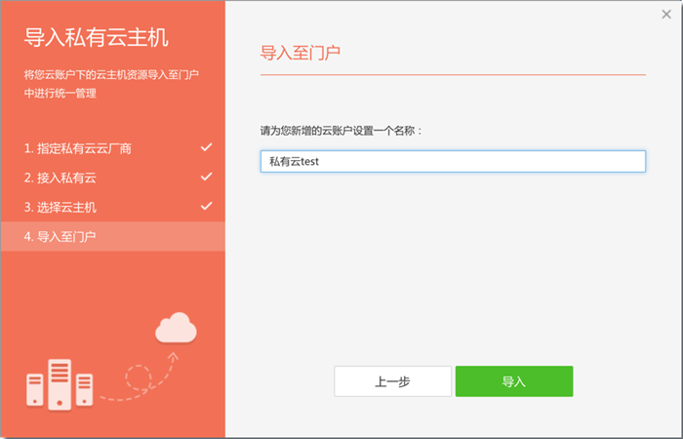Close the import wizard dialog
The height and width of the screenshot is (439, 683).
(665, 14)
